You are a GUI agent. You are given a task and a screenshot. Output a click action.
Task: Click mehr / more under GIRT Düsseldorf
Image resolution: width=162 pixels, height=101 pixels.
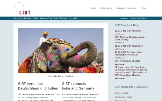click(120, 49)
